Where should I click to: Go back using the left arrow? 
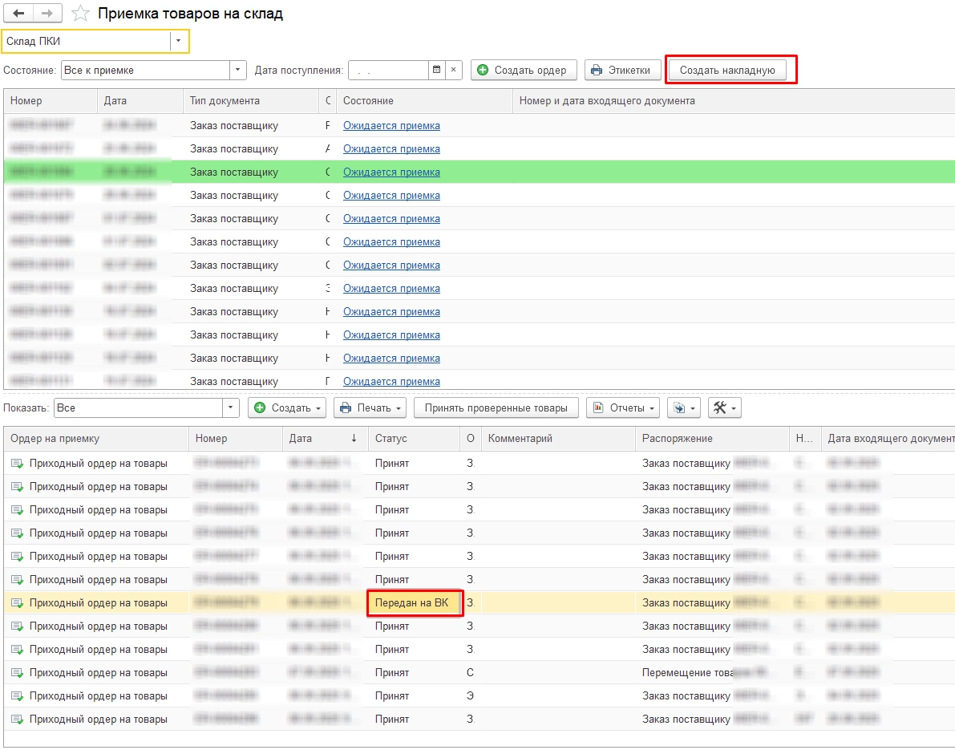18,13
